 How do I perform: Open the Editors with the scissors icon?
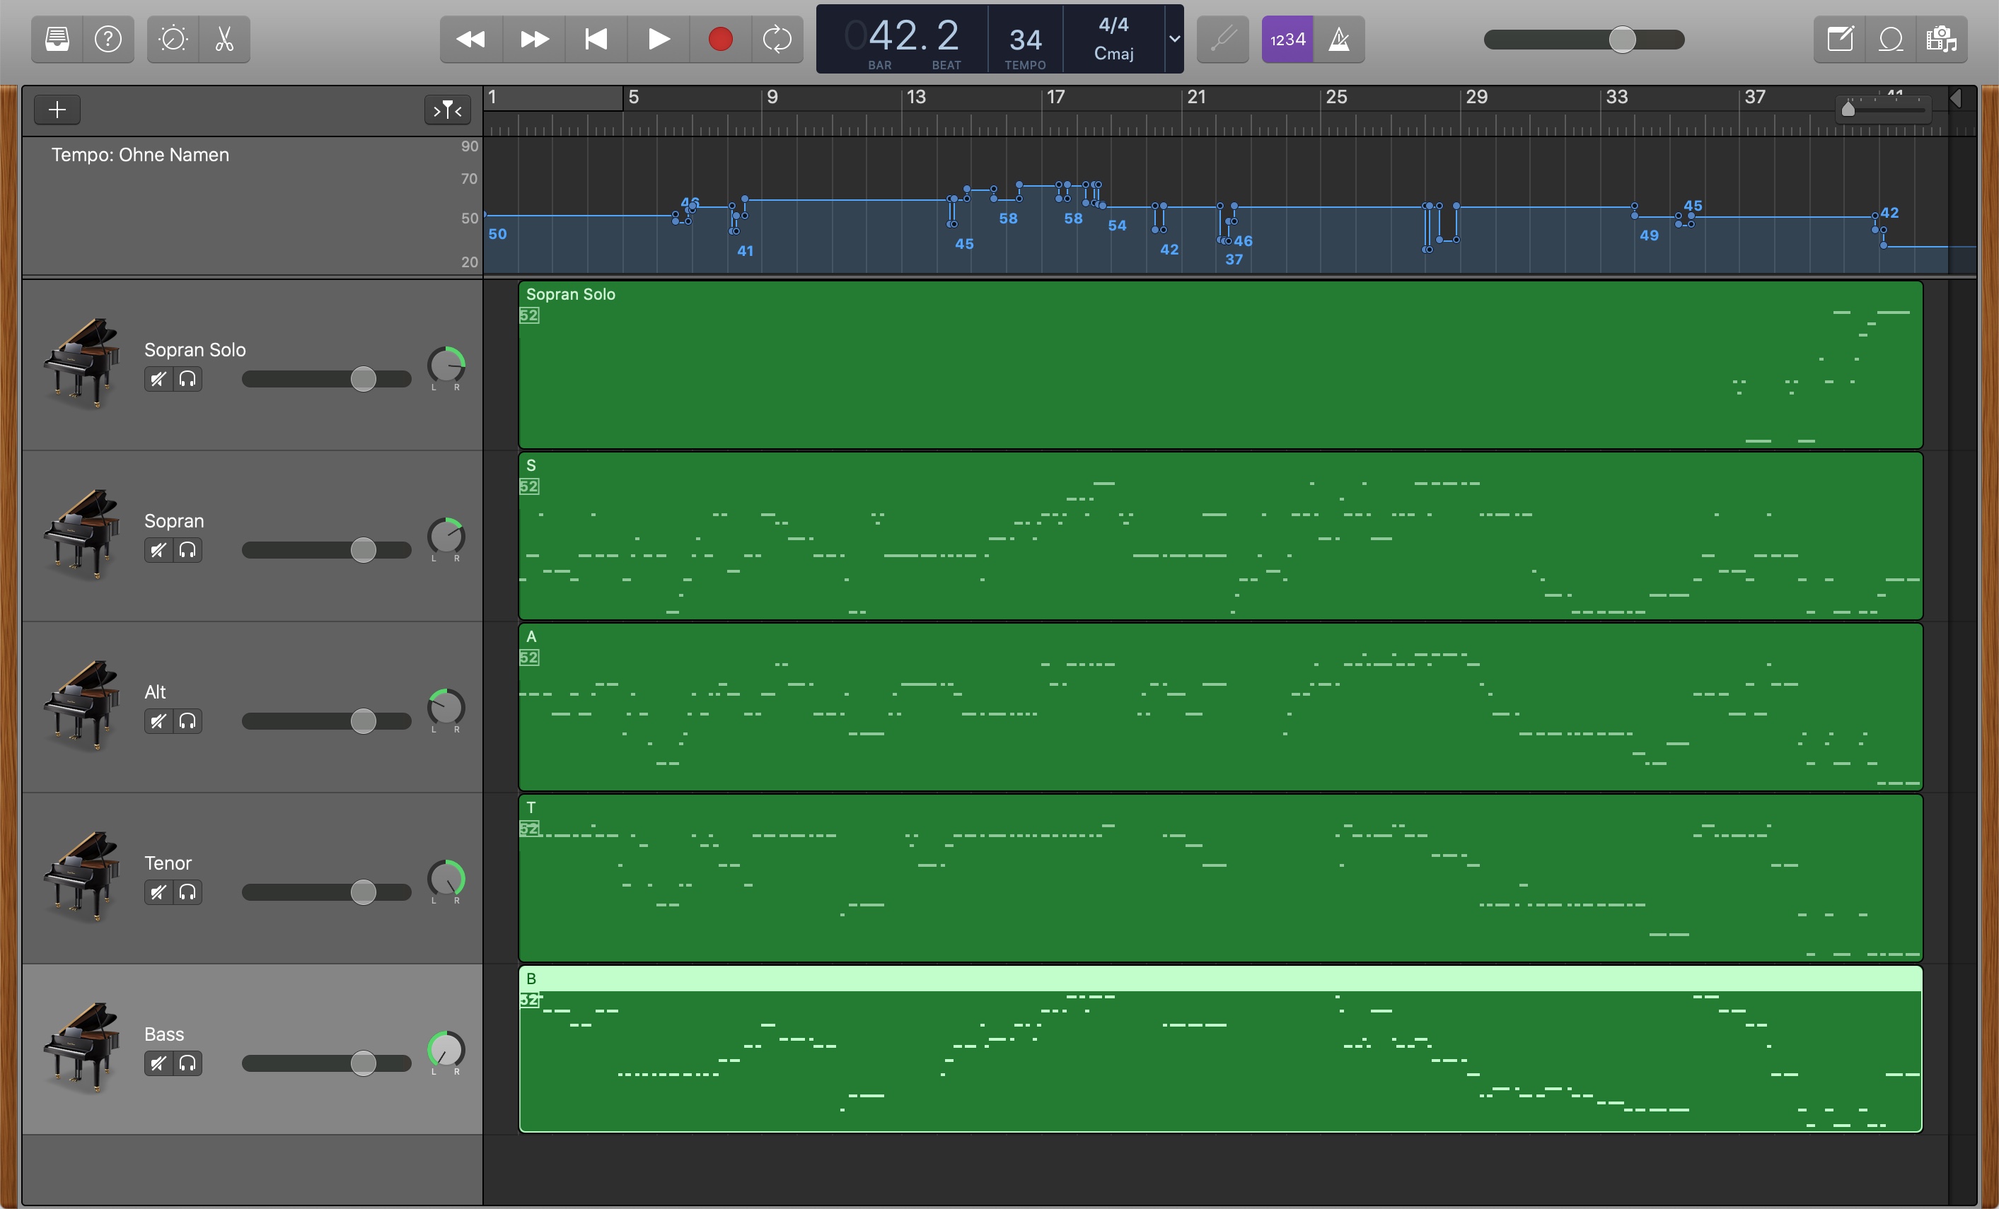click(x=225, y=39)
